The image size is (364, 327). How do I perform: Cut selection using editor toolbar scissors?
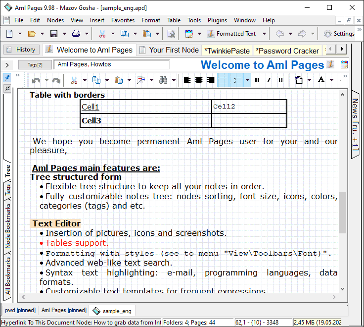(74, 80)
